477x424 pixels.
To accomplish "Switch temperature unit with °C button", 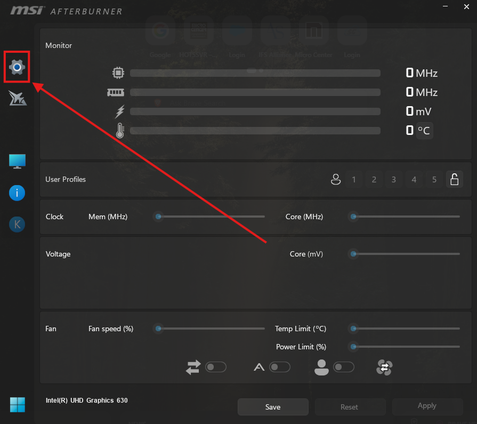I will [x=424, y=131].
